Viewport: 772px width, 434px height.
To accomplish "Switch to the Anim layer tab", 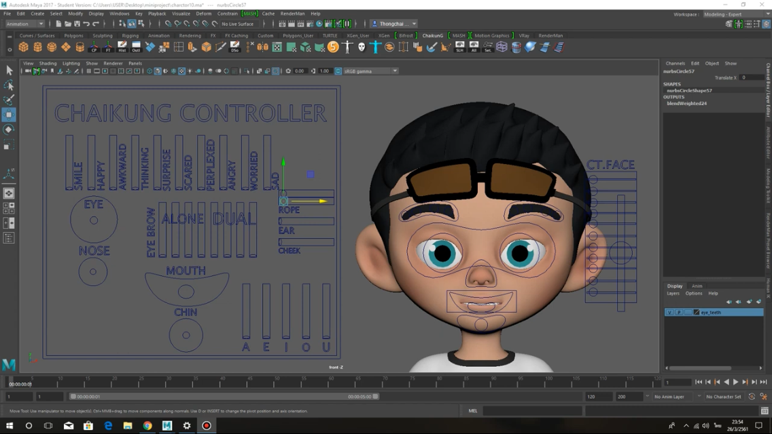I will (697, 286).
